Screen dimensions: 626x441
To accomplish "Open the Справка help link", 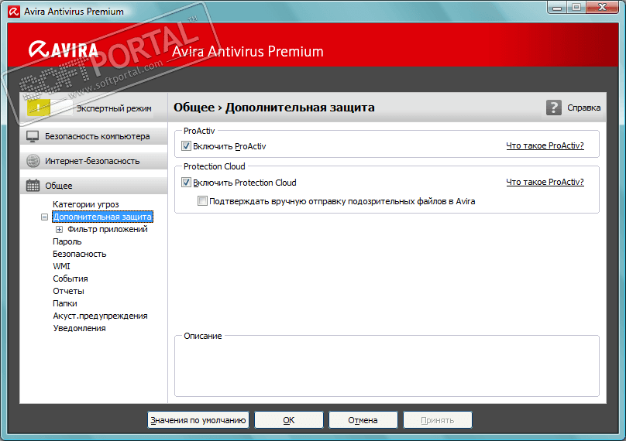I will coord(583,108).
